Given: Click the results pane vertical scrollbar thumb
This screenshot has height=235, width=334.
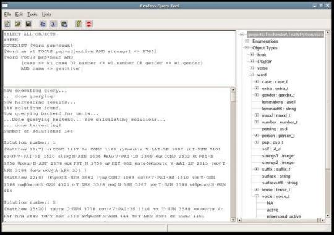Looking at the screenshot, I should point(233,97).
